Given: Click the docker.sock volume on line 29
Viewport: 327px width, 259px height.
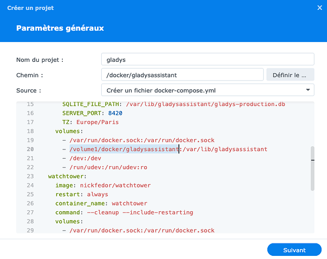Looking at the screenshot, I should [142, 230].
